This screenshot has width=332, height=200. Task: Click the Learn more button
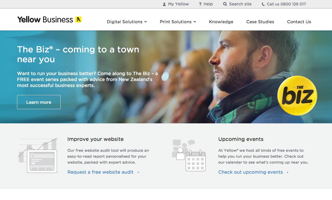39,102
